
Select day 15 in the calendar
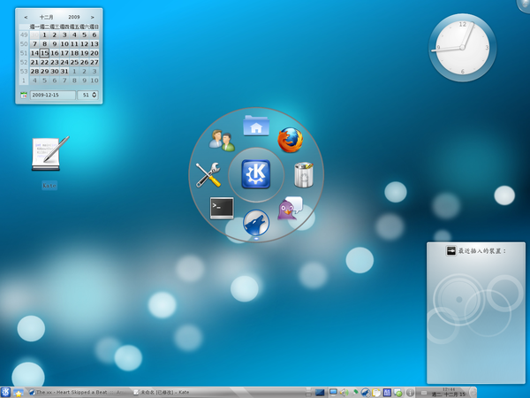point(45,53)
